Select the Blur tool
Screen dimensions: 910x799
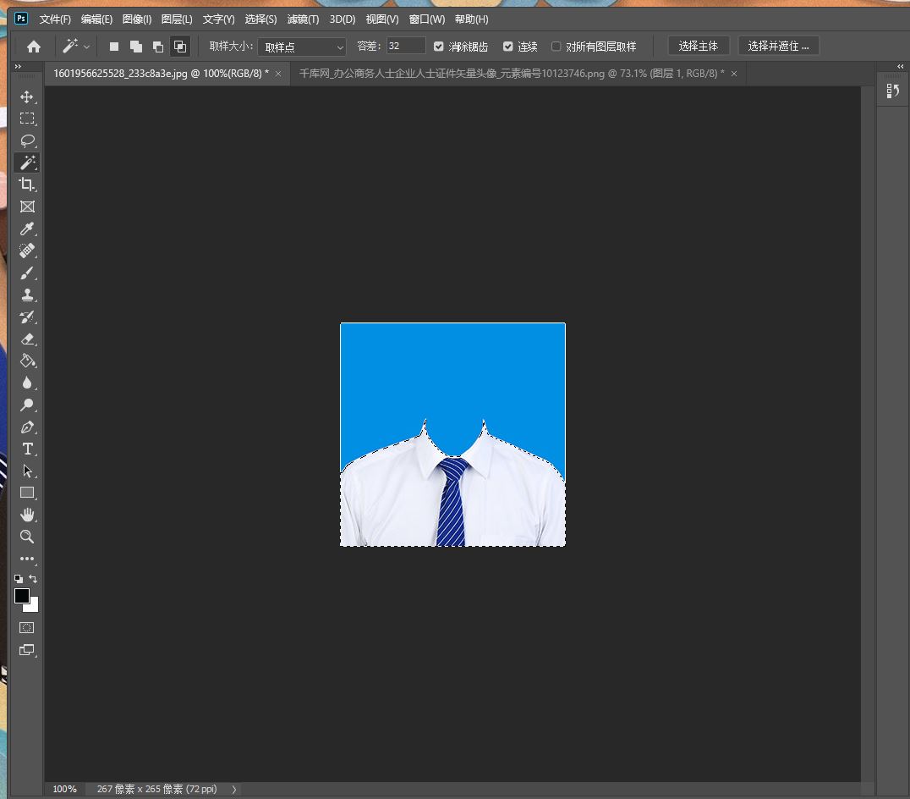click(27, 383)
